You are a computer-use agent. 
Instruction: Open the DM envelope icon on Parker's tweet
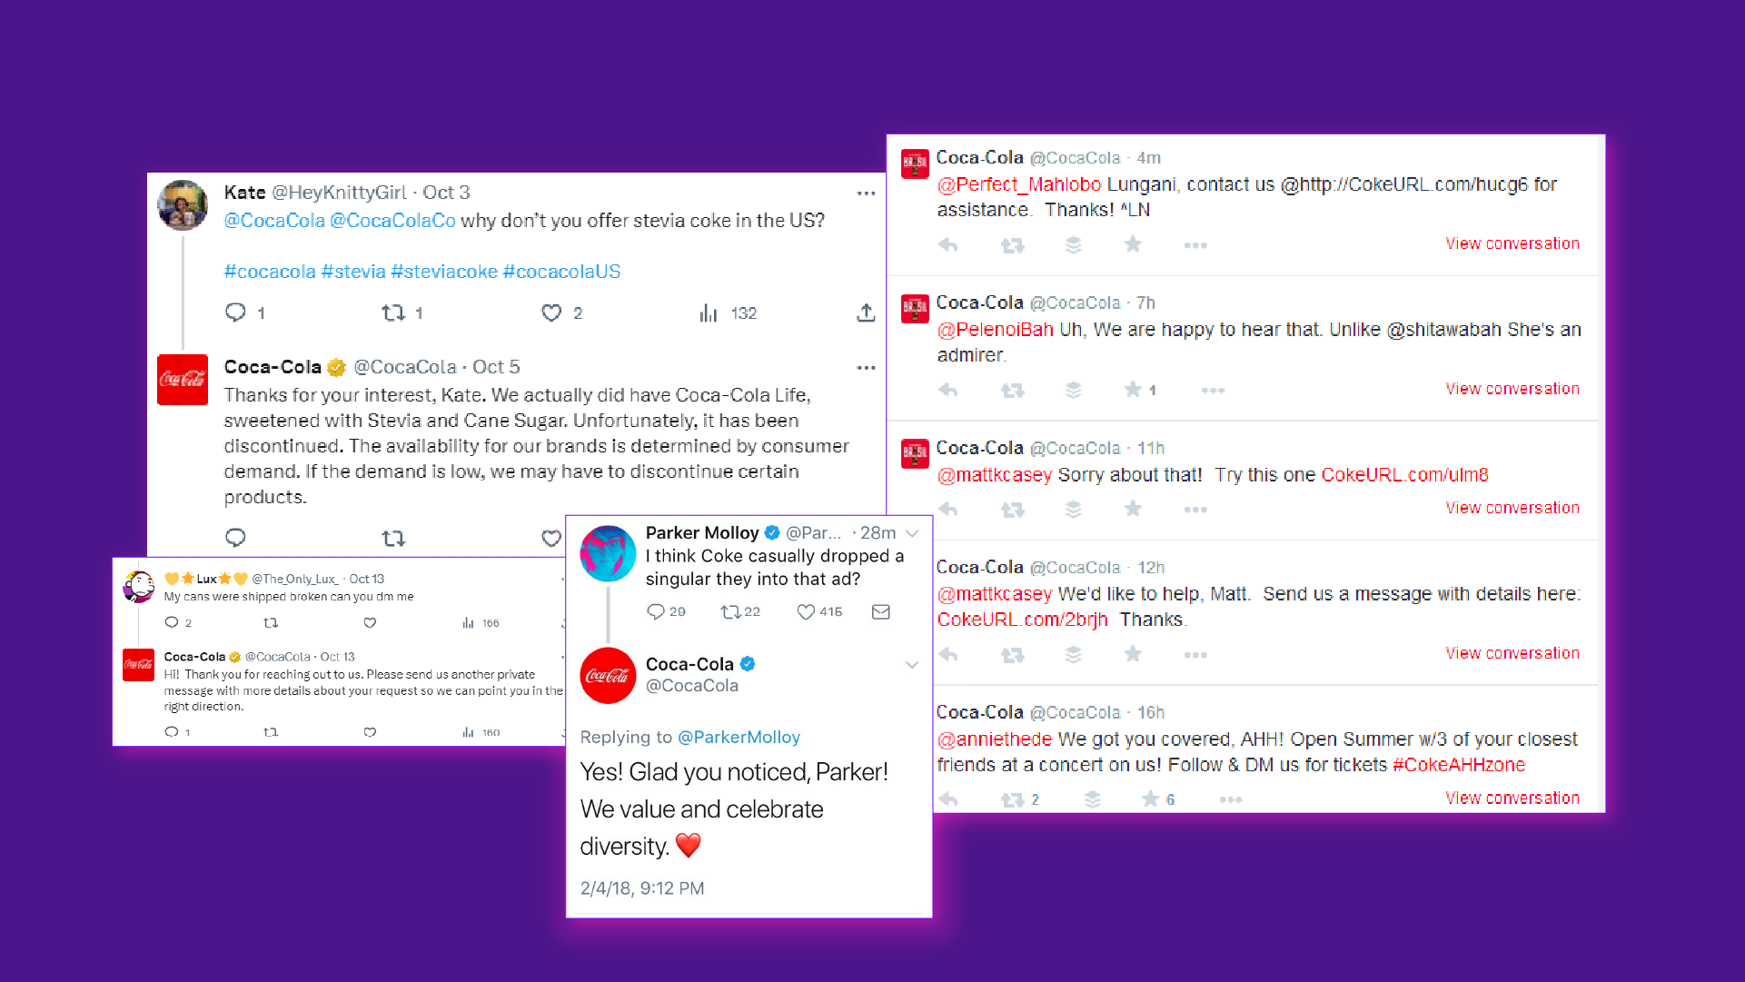(880, 612)
